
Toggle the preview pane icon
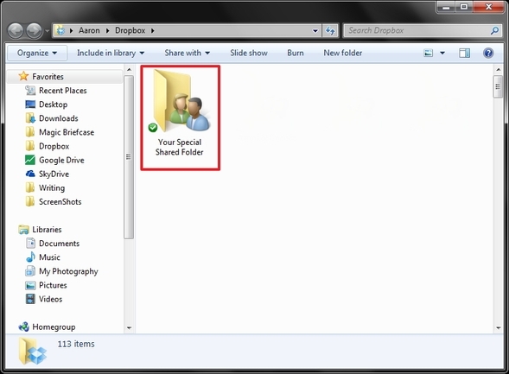coord(465,53)
